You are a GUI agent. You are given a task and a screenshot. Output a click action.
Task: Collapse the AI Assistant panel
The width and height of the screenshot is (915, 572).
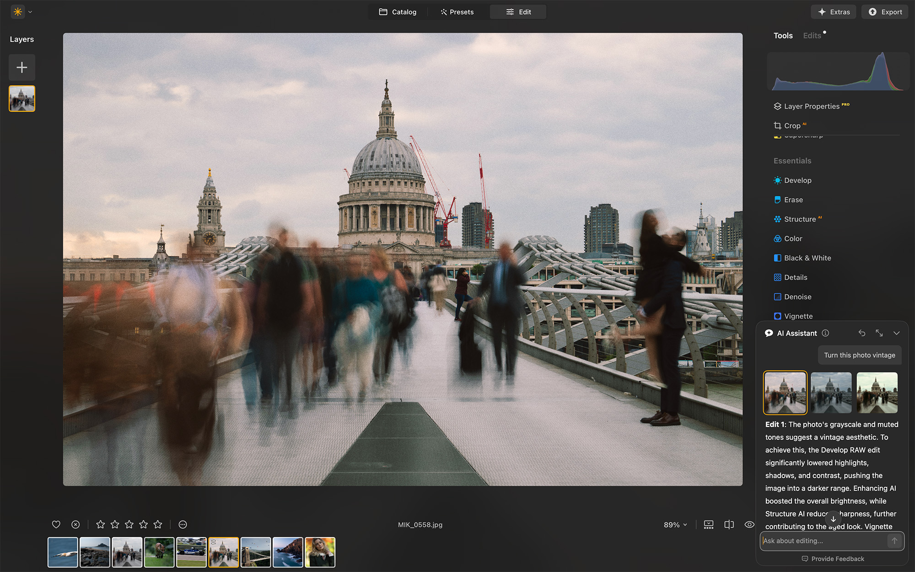coord(896,333)
